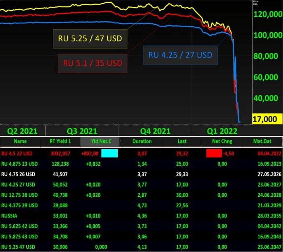The image size is (283, 252).
Task: Select the RU 4.5 22 USD row name
Action: coord(17,154)
